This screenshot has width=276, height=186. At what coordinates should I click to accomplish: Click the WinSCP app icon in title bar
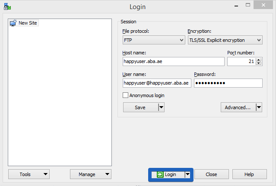point(7,6)
